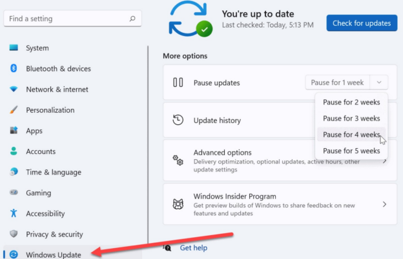403x259 pixels.
Task: Choose Pause for 3 weeks option
Action: (351, 119)
